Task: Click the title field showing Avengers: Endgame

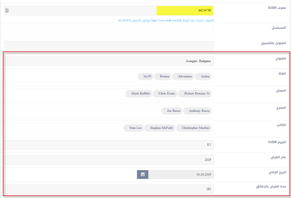Action: click(109, 61)
